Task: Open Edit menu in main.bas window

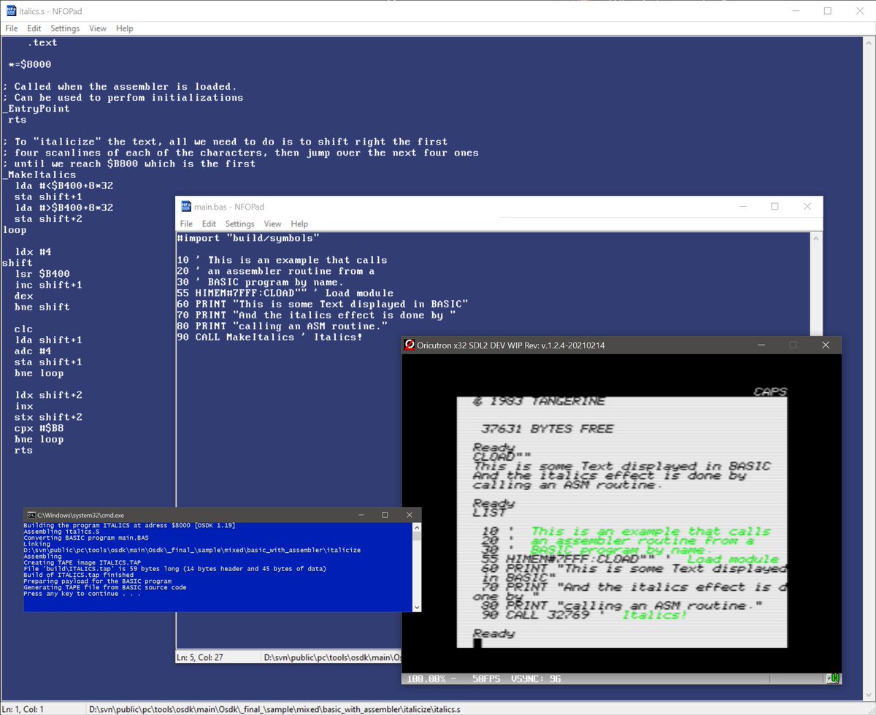Action: 209,224
